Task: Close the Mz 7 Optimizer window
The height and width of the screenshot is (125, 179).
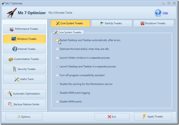Action: tap(174, 3)
